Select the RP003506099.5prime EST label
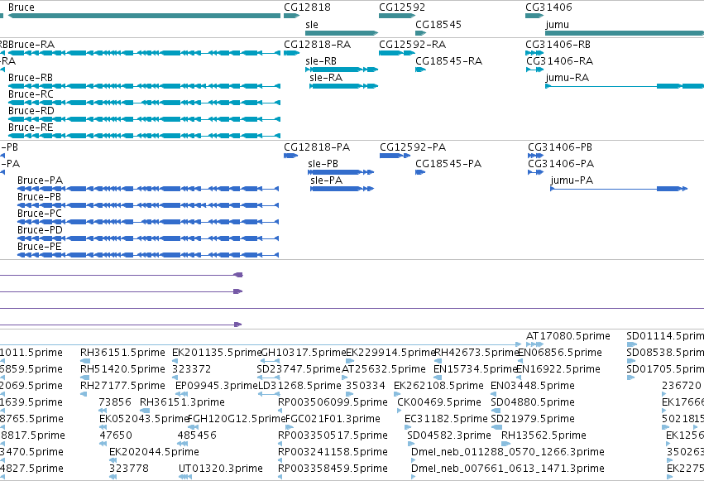This screenshot has height=481, width=704. (x=333, y=402)
